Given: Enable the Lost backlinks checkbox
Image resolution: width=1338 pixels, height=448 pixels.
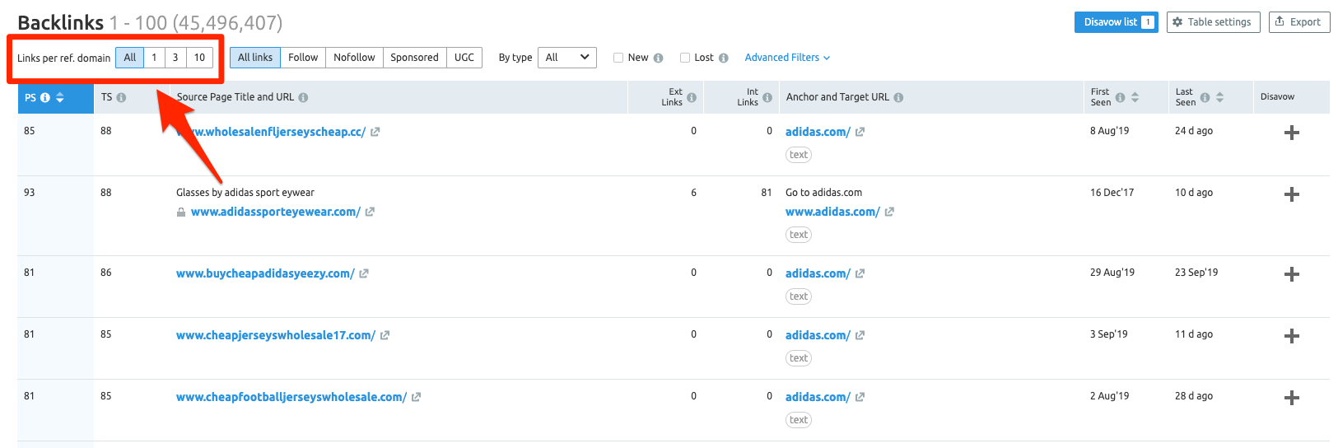Looking at the screenshot, I should [x=684, y=58].
